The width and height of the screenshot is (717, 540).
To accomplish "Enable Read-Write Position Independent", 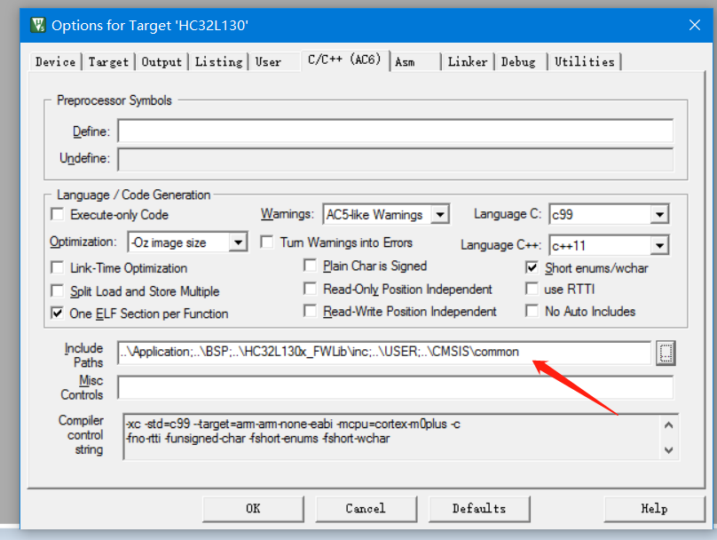I will click(310, 311).
